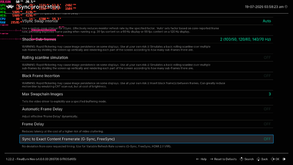
Task: Click the Search d-pad icon
Action: pos(242,159)
